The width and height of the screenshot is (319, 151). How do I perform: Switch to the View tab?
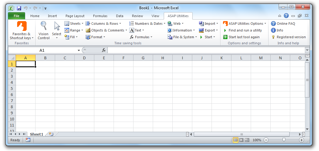tap(155, 16)
